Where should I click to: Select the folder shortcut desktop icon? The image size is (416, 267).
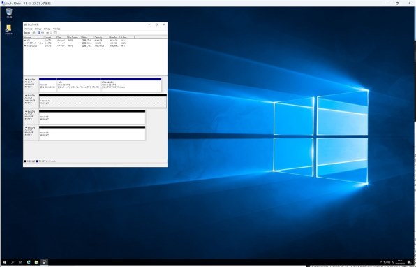pos(9,29)
